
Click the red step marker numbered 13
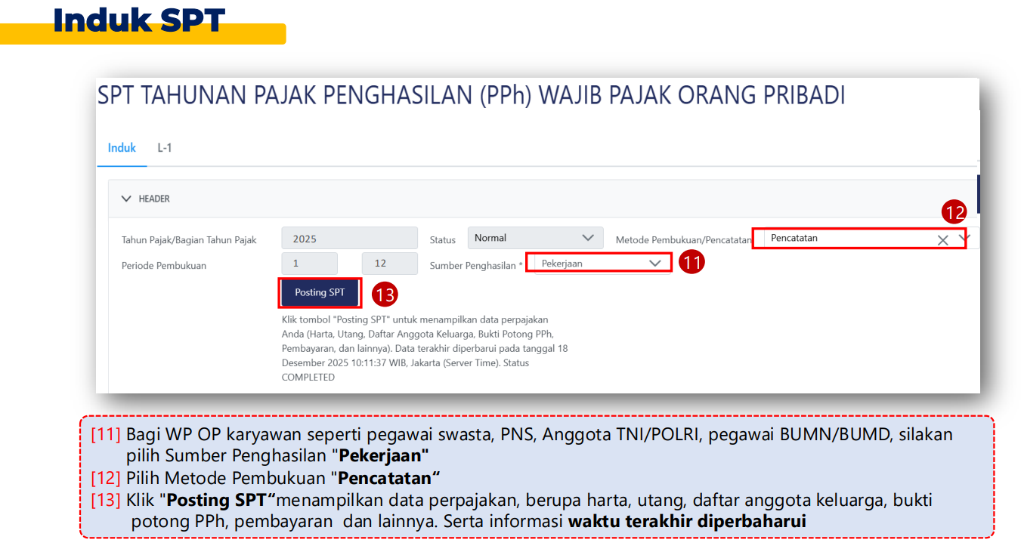pyautogui.click(x=385, y=294)
